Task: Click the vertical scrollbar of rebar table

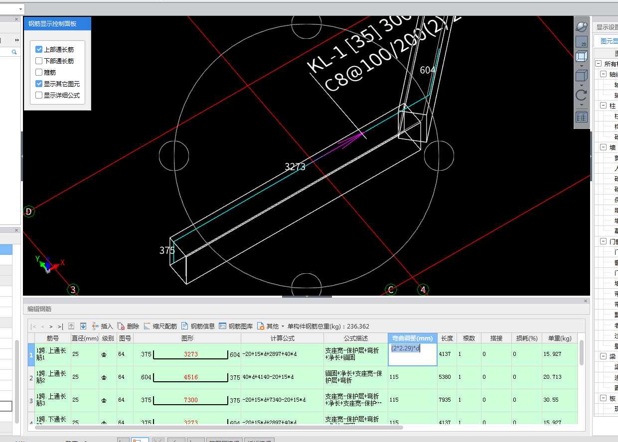Action: 582,353
